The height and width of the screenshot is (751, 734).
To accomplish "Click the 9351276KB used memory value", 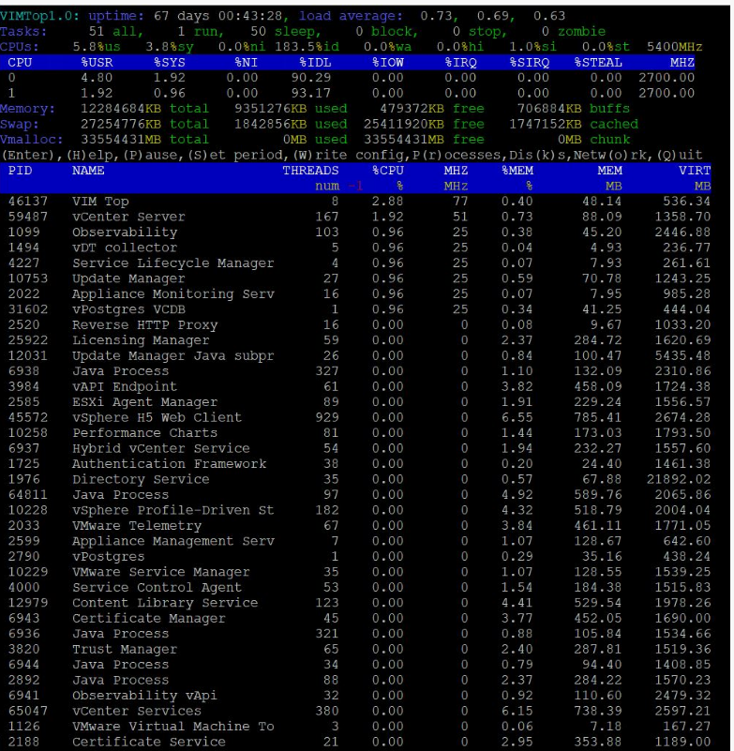I will point(271,109).
